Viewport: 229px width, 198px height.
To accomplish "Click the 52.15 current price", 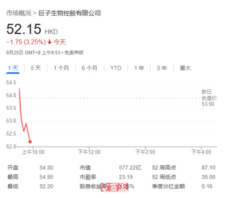I will [24, 29].
